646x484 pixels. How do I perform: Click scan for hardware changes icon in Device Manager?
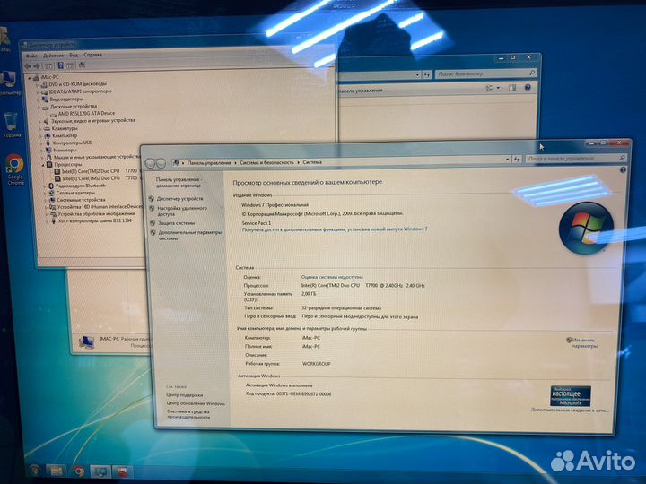pos(82,65)
